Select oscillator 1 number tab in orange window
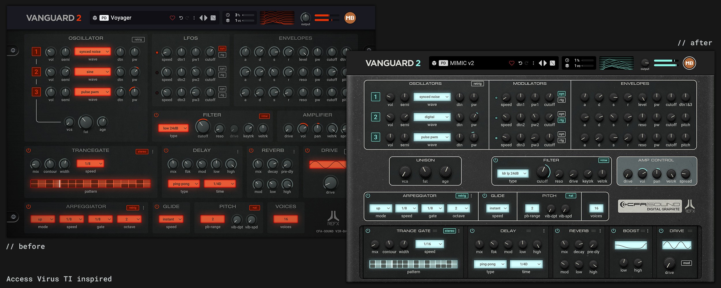721x288 pixels. coord(36,52)
